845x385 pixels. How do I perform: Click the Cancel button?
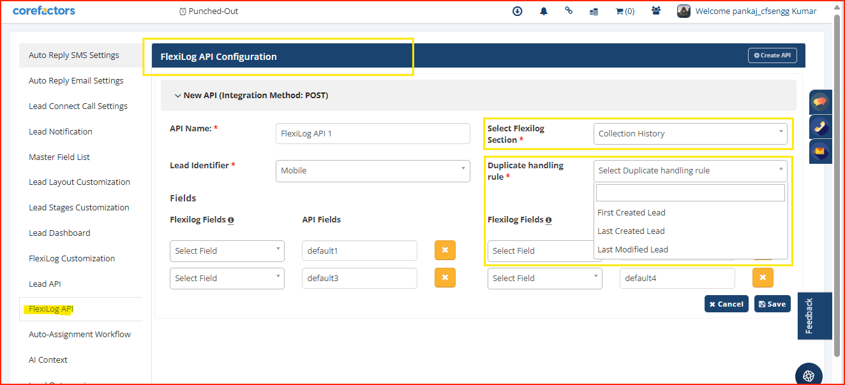coord(726,304)
